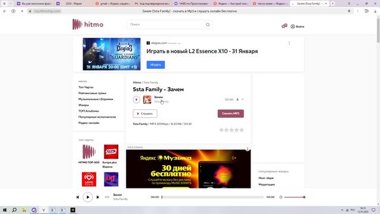Open notification center in taskbar
The width and height of the screenshot is (380, 214).
pyautogui.click(x=373, y=210)
